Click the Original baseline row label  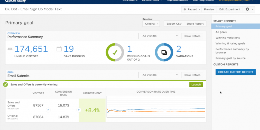pyautogui.click(x=12, y=117)
